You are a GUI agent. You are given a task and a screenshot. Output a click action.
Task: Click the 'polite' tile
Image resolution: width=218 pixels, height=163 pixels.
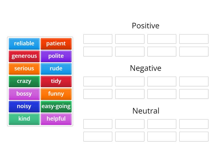[x=56, y=56]
